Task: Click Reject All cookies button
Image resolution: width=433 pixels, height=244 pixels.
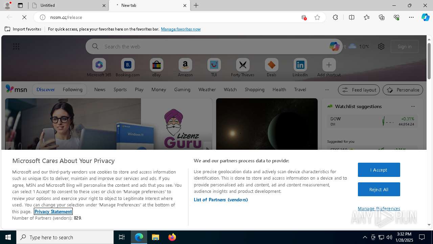Action: (x=379, y=189)
